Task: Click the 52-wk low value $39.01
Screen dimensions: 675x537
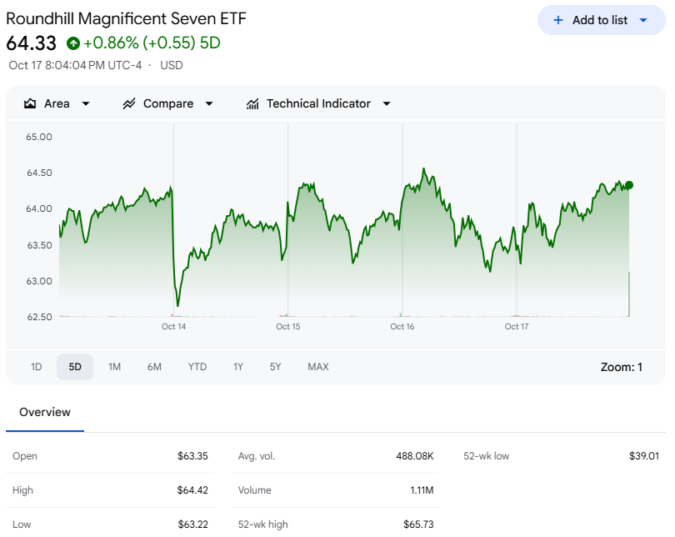Action: click(644, 456)
